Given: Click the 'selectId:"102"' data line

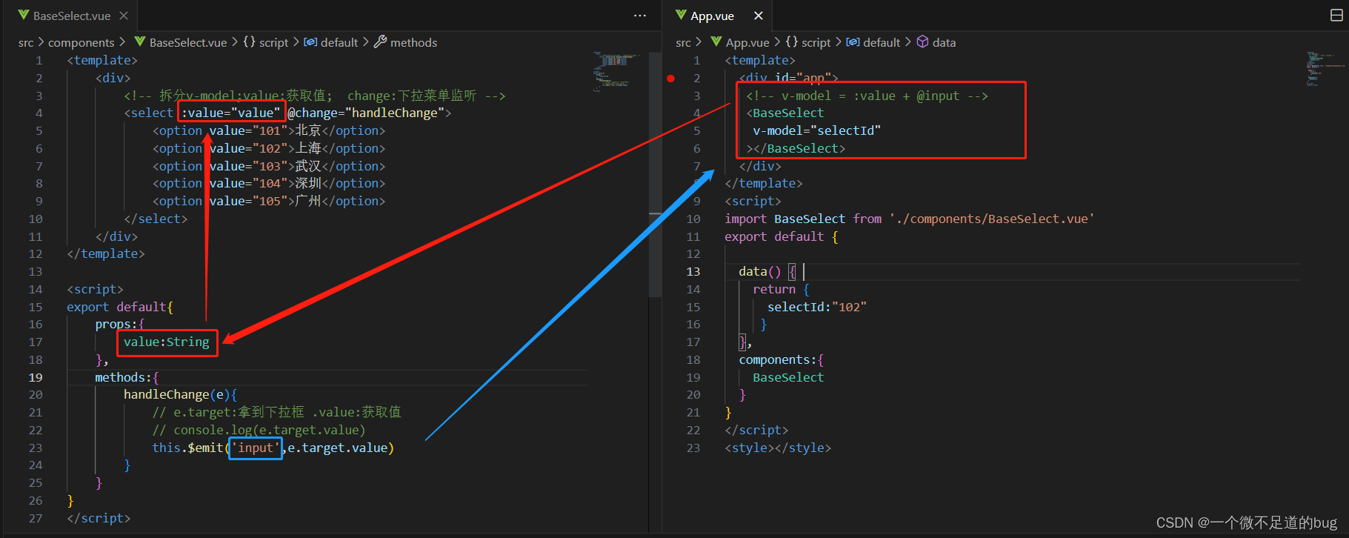Looking at the screenshot, I should click(x=817, y=307).
